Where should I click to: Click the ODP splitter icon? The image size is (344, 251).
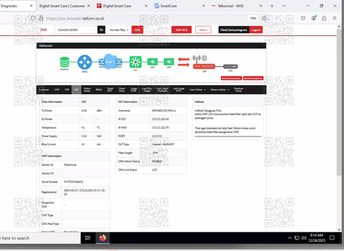pyautogui.click(x=169, y=62)
